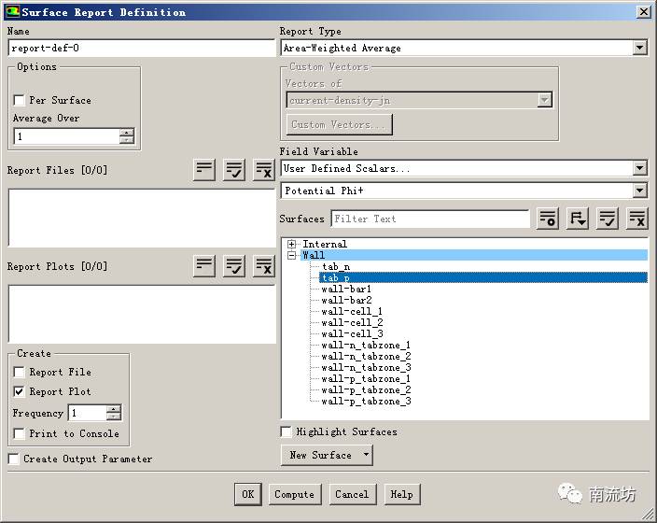
Task: Deselect all Report Files entries
Action: pos(264,170)
